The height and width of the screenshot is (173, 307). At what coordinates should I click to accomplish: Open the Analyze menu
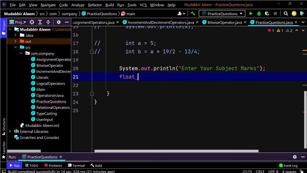(x=78, y=5)
